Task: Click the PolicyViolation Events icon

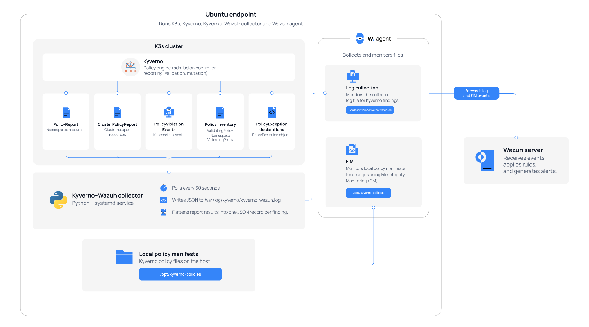Action: 169,112
